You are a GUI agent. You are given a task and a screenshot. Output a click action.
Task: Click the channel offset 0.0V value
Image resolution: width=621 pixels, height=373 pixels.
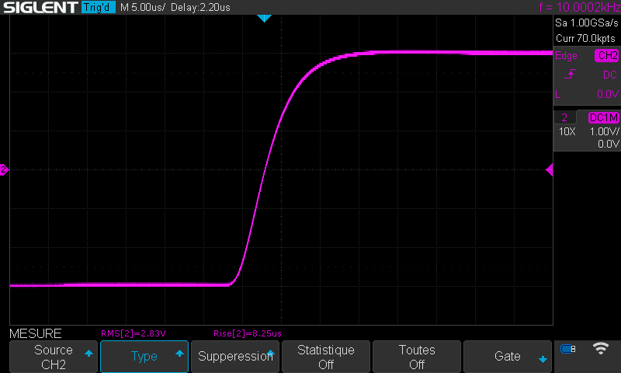[x=609, y=144]
